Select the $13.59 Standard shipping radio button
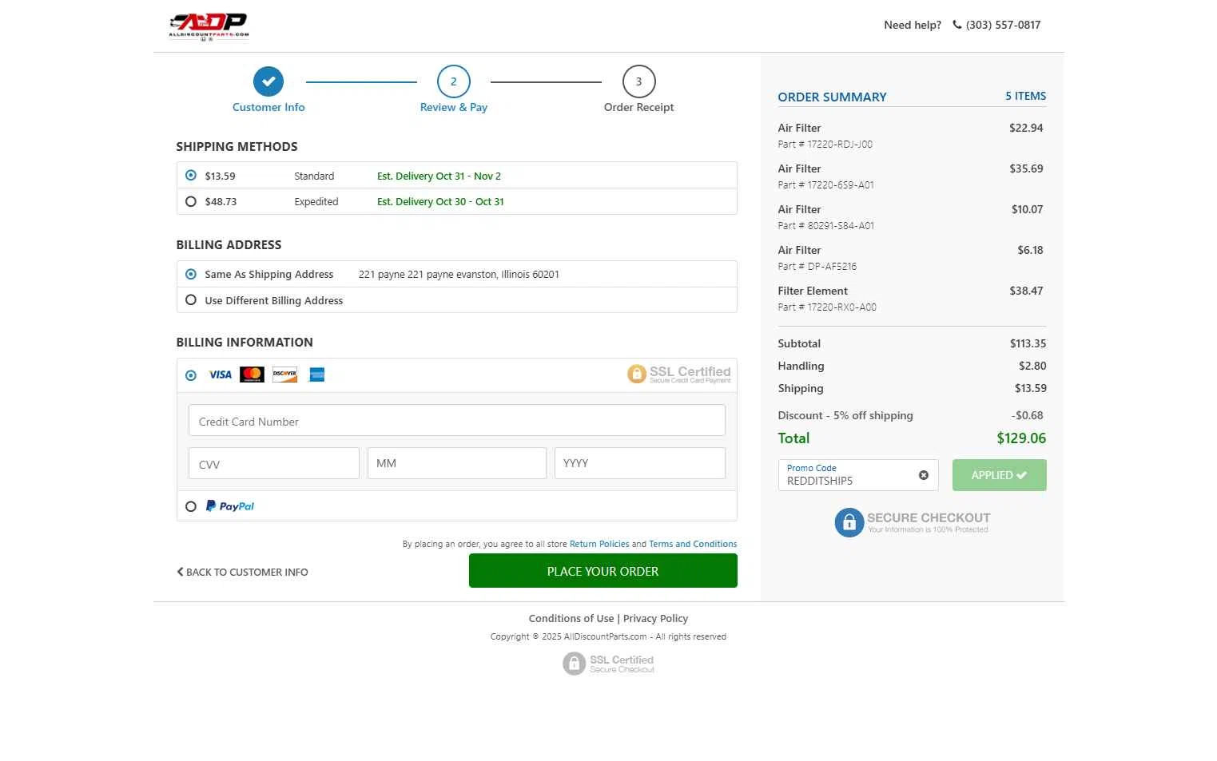Viewport: 1217px width, 761px height. coord(191,176)
